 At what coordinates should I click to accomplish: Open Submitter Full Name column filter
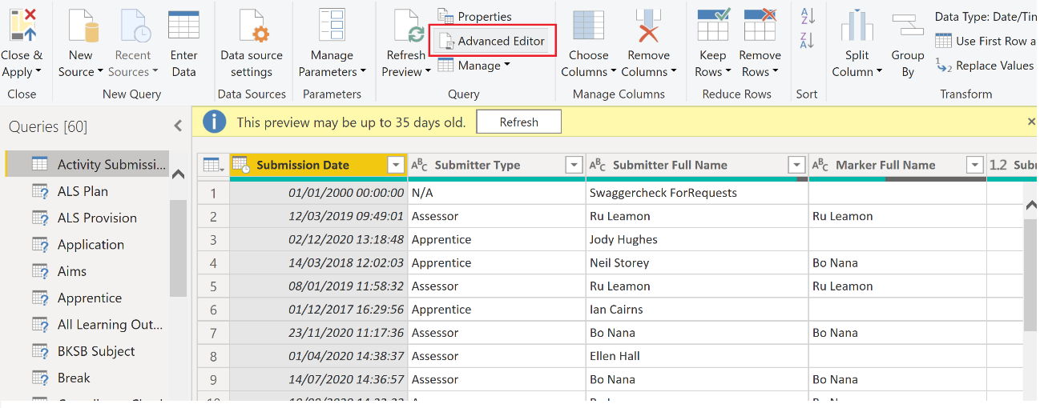[x=796, y=166]
